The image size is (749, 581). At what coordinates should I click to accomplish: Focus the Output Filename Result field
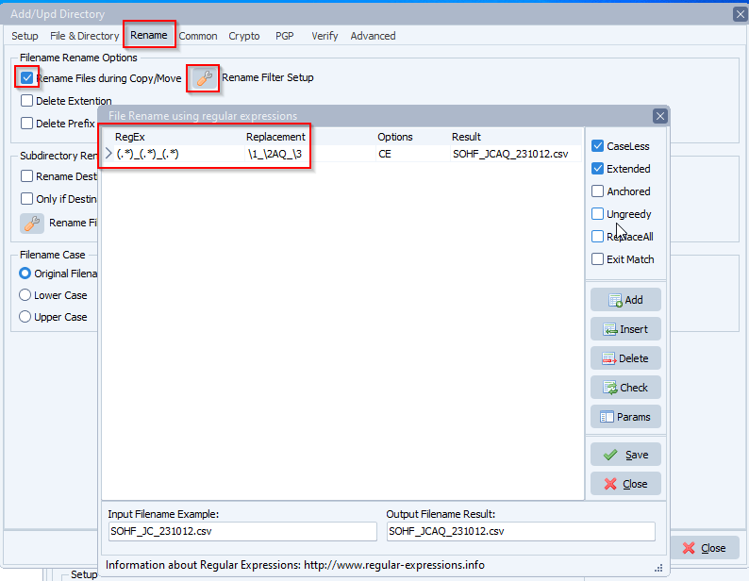(521, 531)
